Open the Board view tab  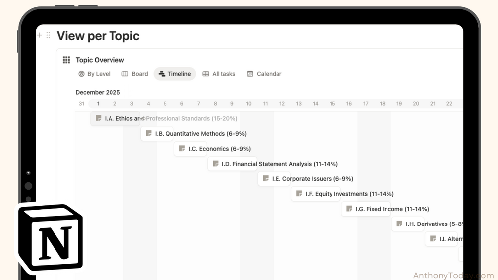pos(135,74)
